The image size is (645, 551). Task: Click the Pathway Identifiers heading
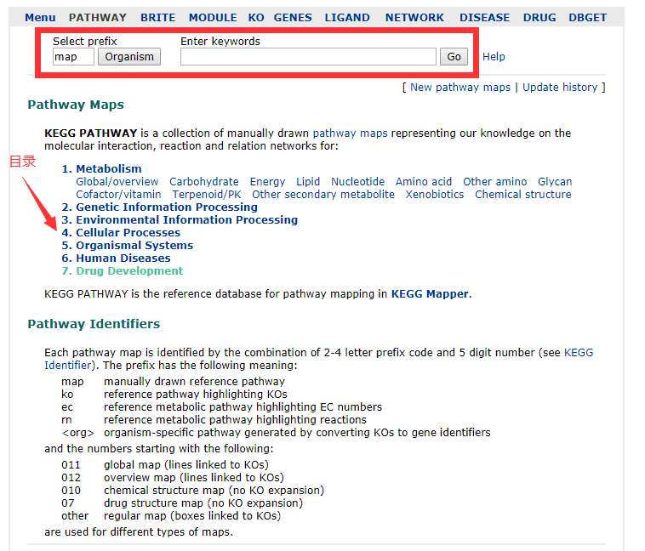(94, 324)
